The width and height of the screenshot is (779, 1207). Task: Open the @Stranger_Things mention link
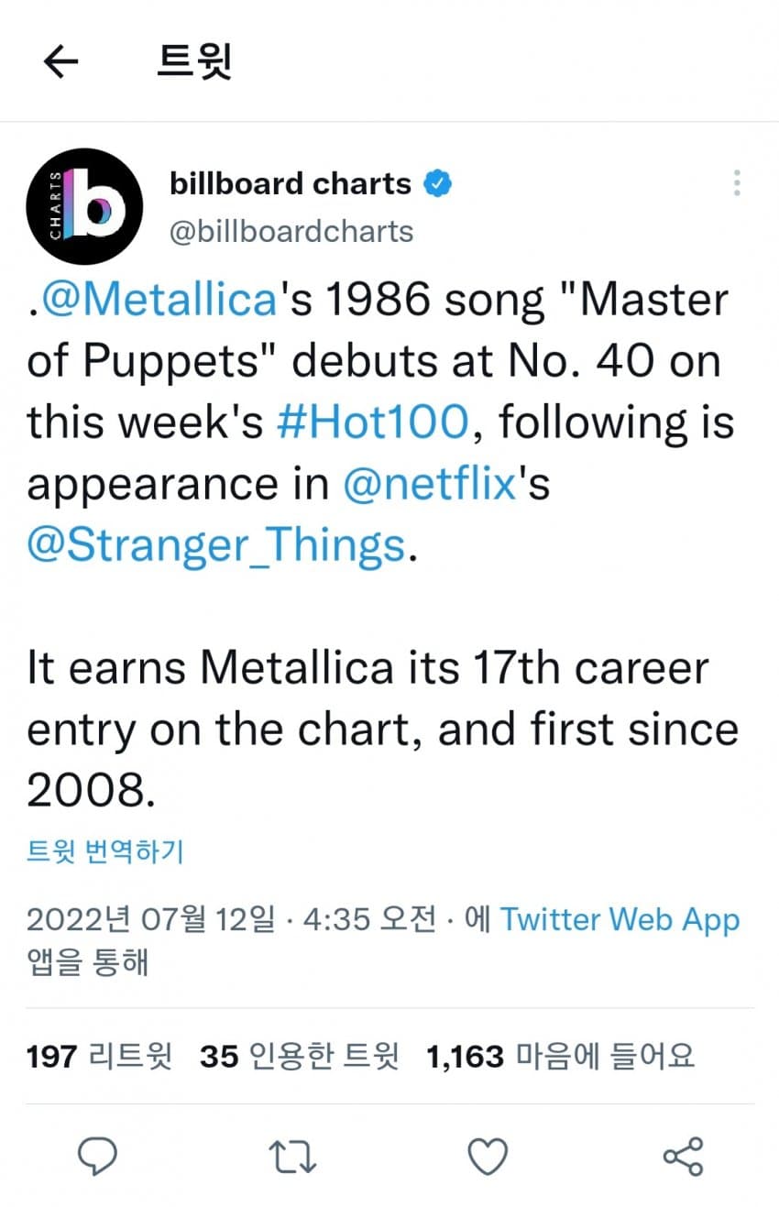point(215,545)
